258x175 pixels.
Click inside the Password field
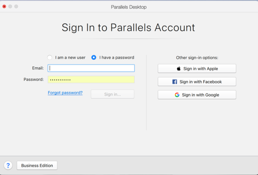(91, 79)
